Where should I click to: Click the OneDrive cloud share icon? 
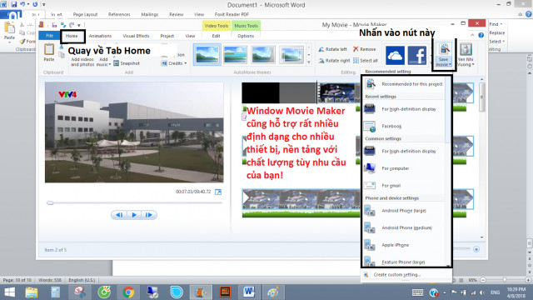(x=395, y=56)
